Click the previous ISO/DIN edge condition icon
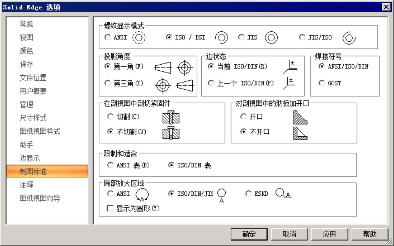Viewport: 394px width, 246px height. [289, 83]
